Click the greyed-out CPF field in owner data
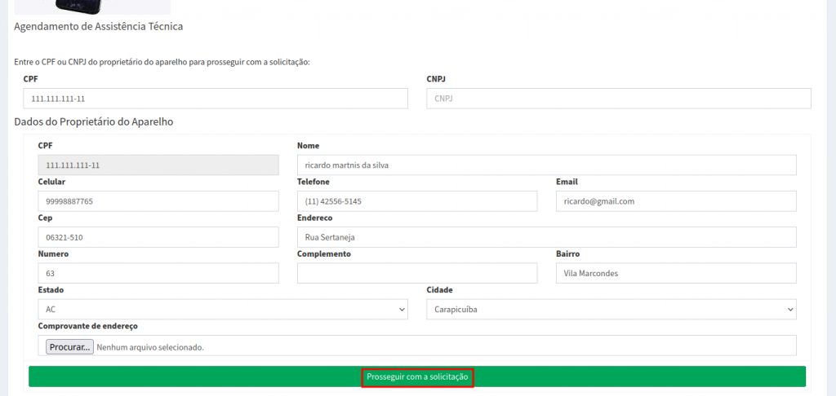 (158, 165)
